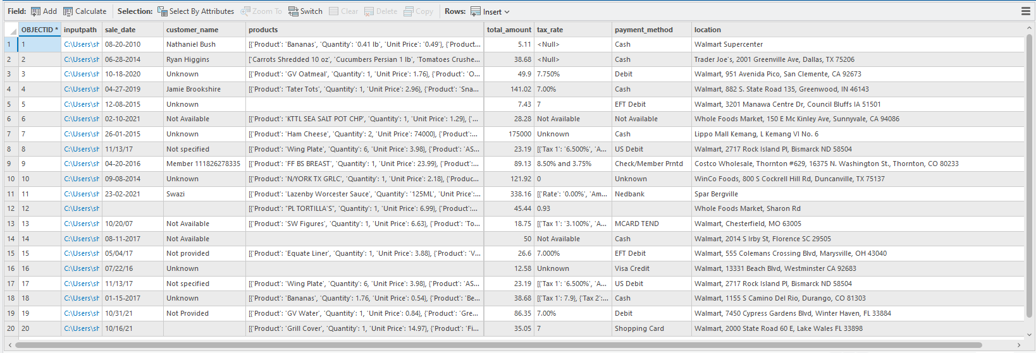Click the customer_name column header
Screen dimensions: 1036x353
point(192,30)
